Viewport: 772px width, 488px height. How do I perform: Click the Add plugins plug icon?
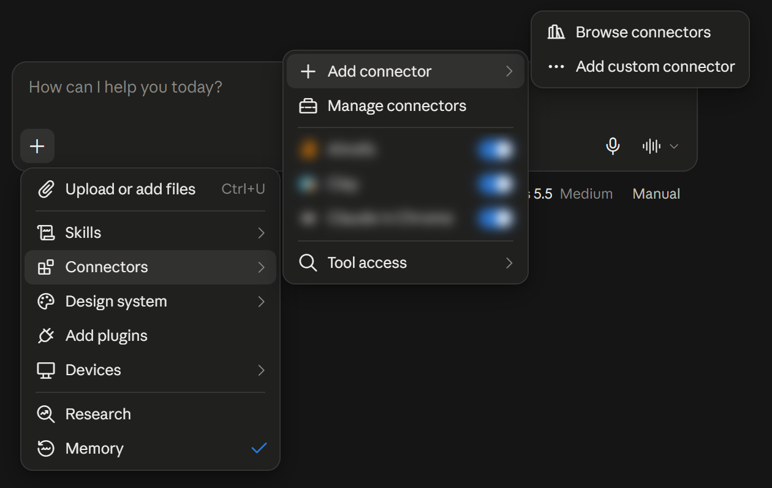pos(46,336)
